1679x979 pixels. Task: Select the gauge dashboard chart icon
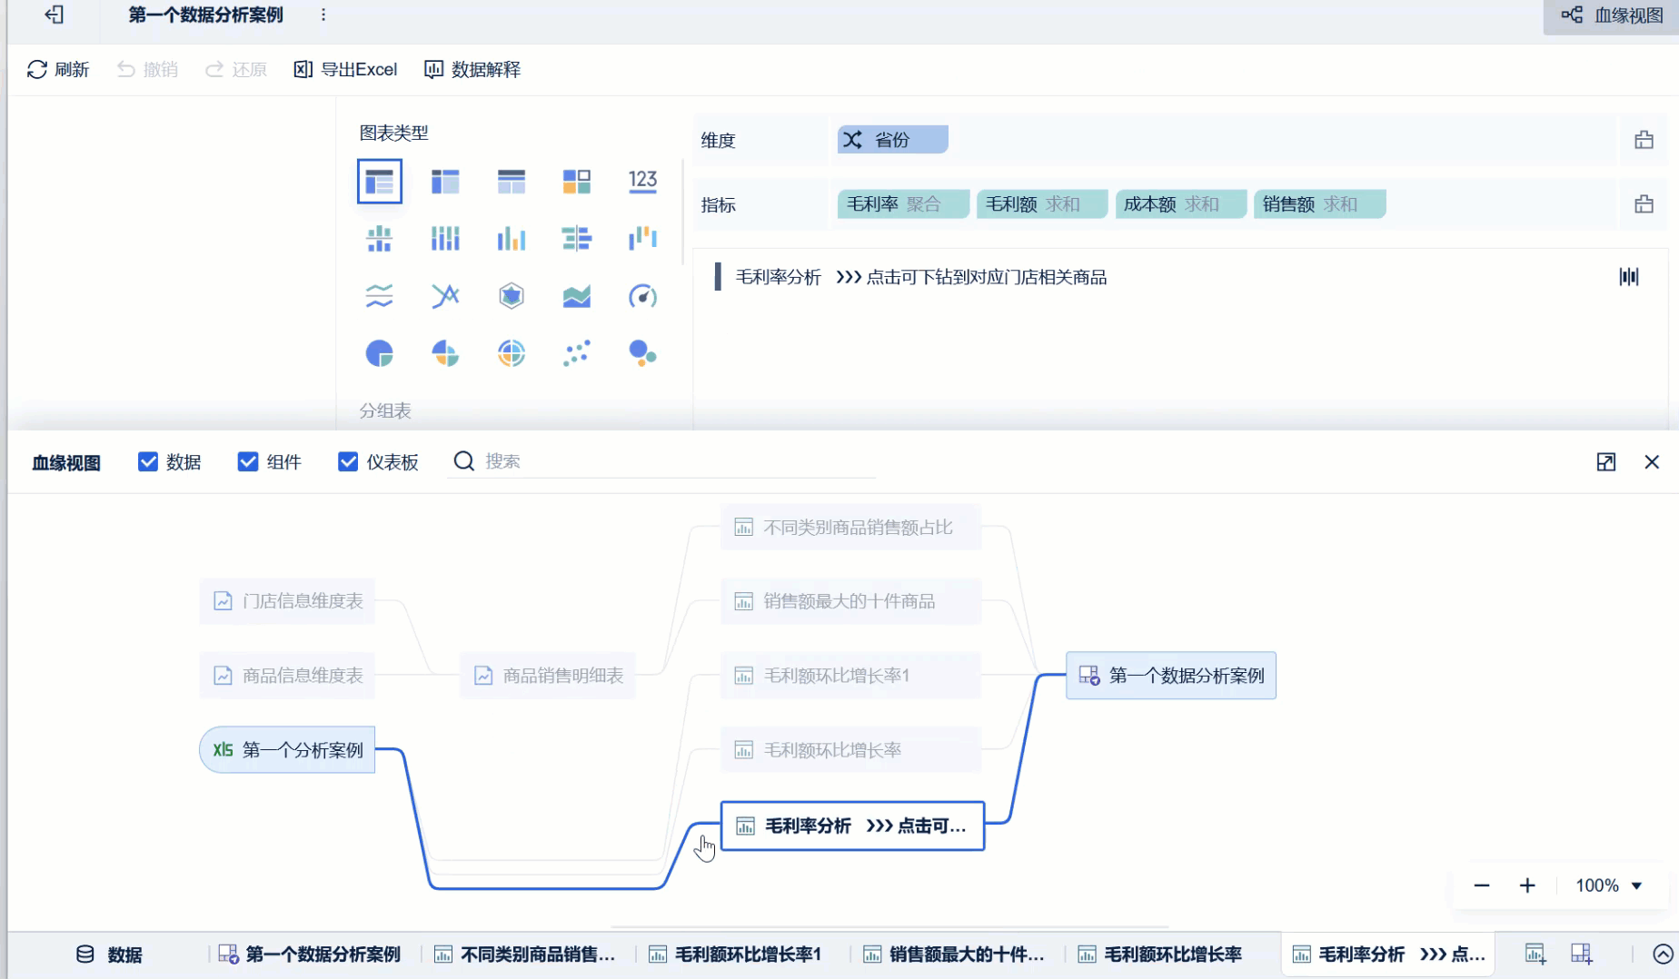coord(642,296)
